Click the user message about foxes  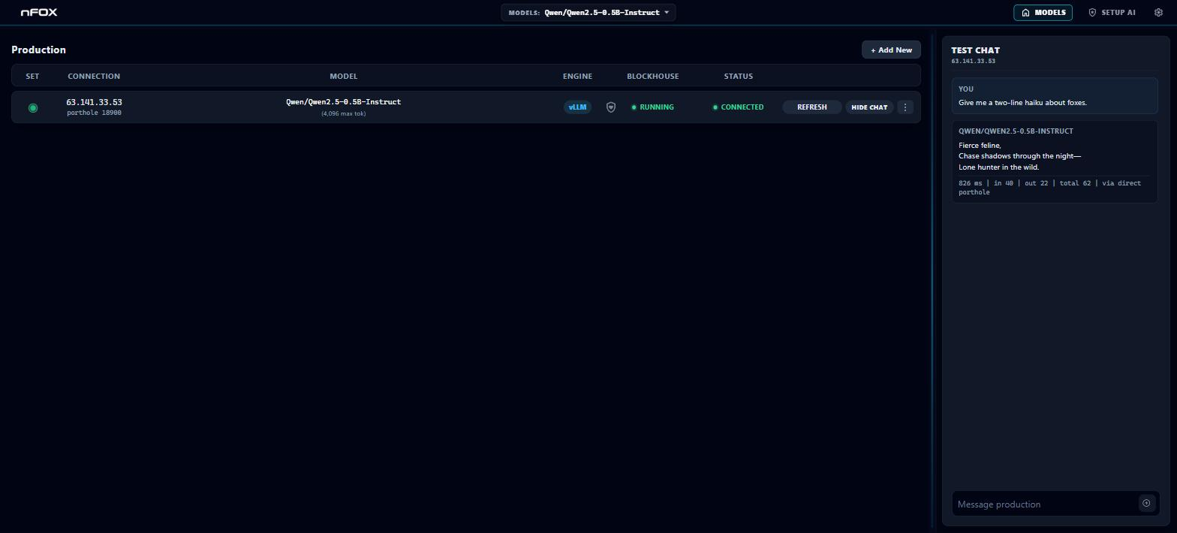1022,103
